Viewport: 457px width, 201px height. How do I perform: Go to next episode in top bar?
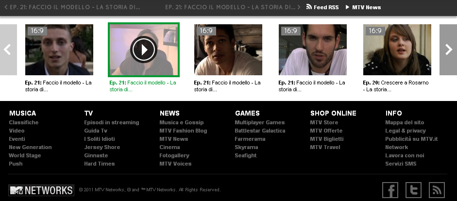tap(233, 7)
